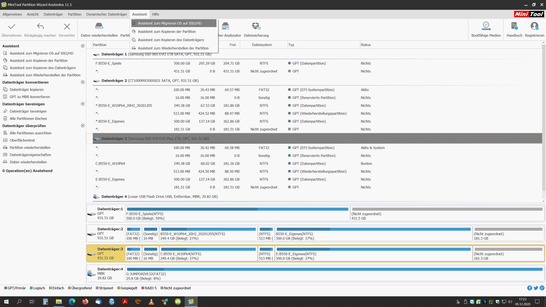Collapse the Datenträger überprüfen section

(83, 126)
